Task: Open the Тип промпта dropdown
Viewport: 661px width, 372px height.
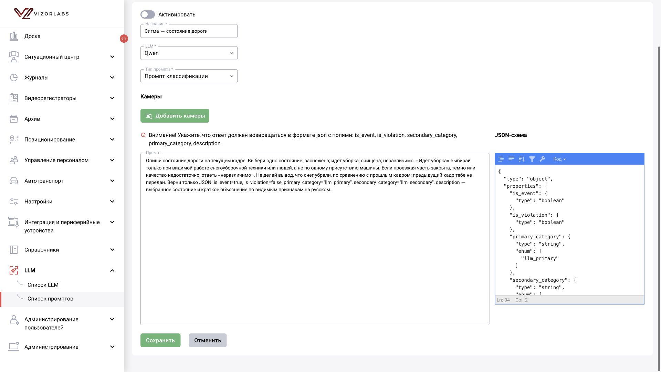Action: tap(189, 76)
